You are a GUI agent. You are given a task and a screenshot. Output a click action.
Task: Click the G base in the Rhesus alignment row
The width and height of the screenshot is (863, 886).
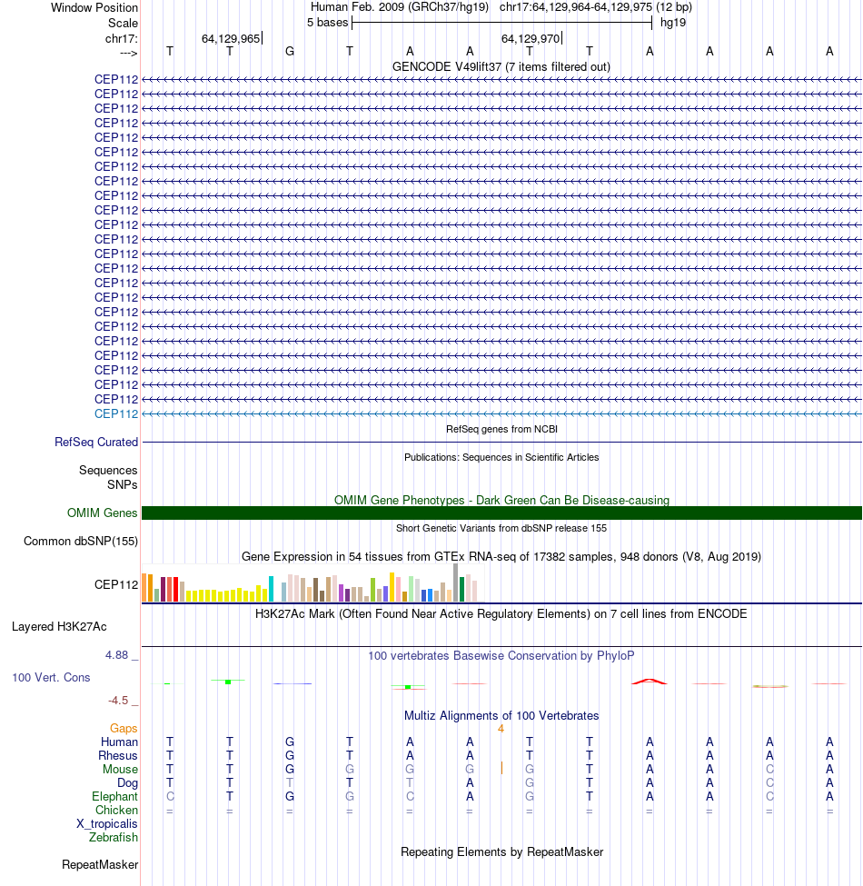(290, 755)
